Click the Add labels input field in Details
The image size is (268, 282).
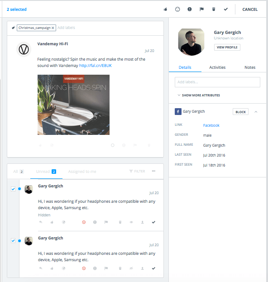(x=217, y=82)
